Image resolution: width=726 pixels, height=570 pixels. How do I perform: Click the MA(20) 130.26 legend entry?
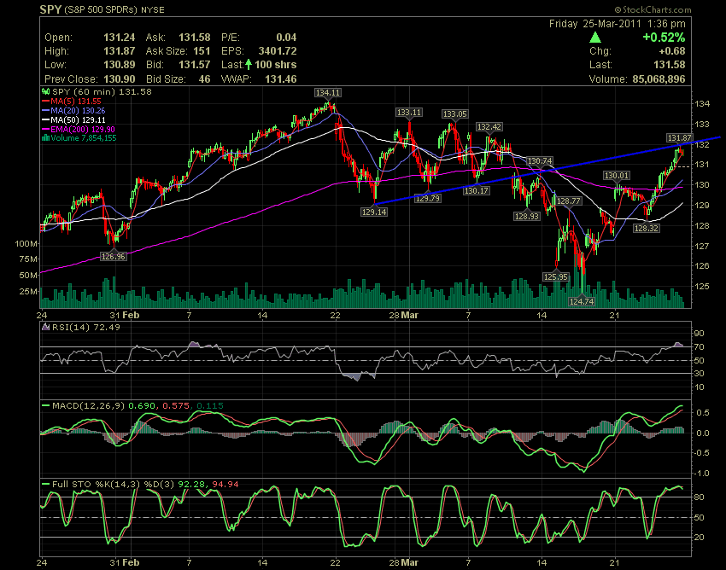point(73,111)
